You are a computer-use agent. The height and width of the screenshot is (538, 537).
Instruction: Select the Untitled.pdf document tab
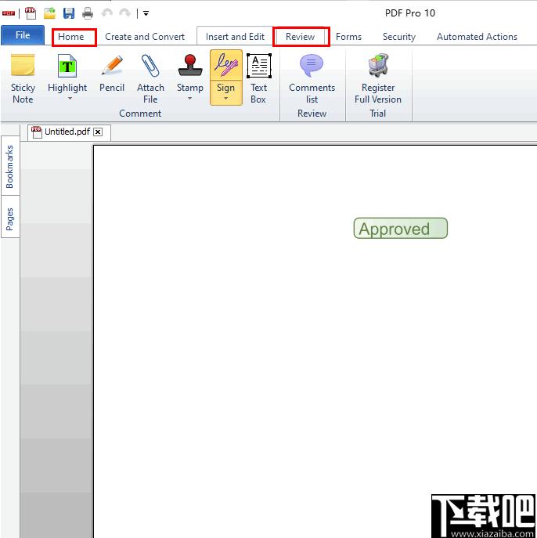[69, 132]
